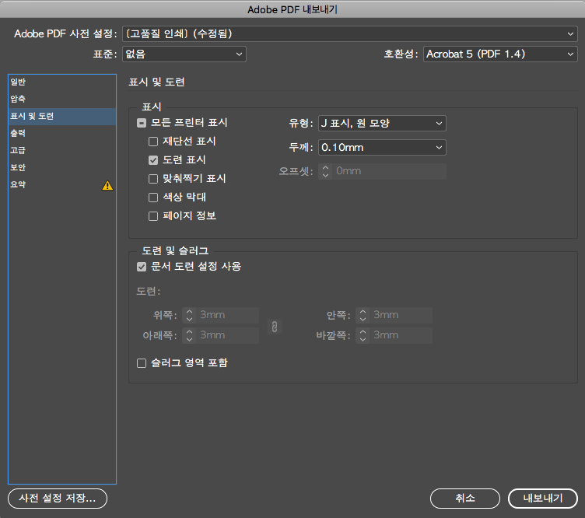585x518 pixels.
Task: Select 표시 및 도련 in the left panel
Action: [62, 117]
